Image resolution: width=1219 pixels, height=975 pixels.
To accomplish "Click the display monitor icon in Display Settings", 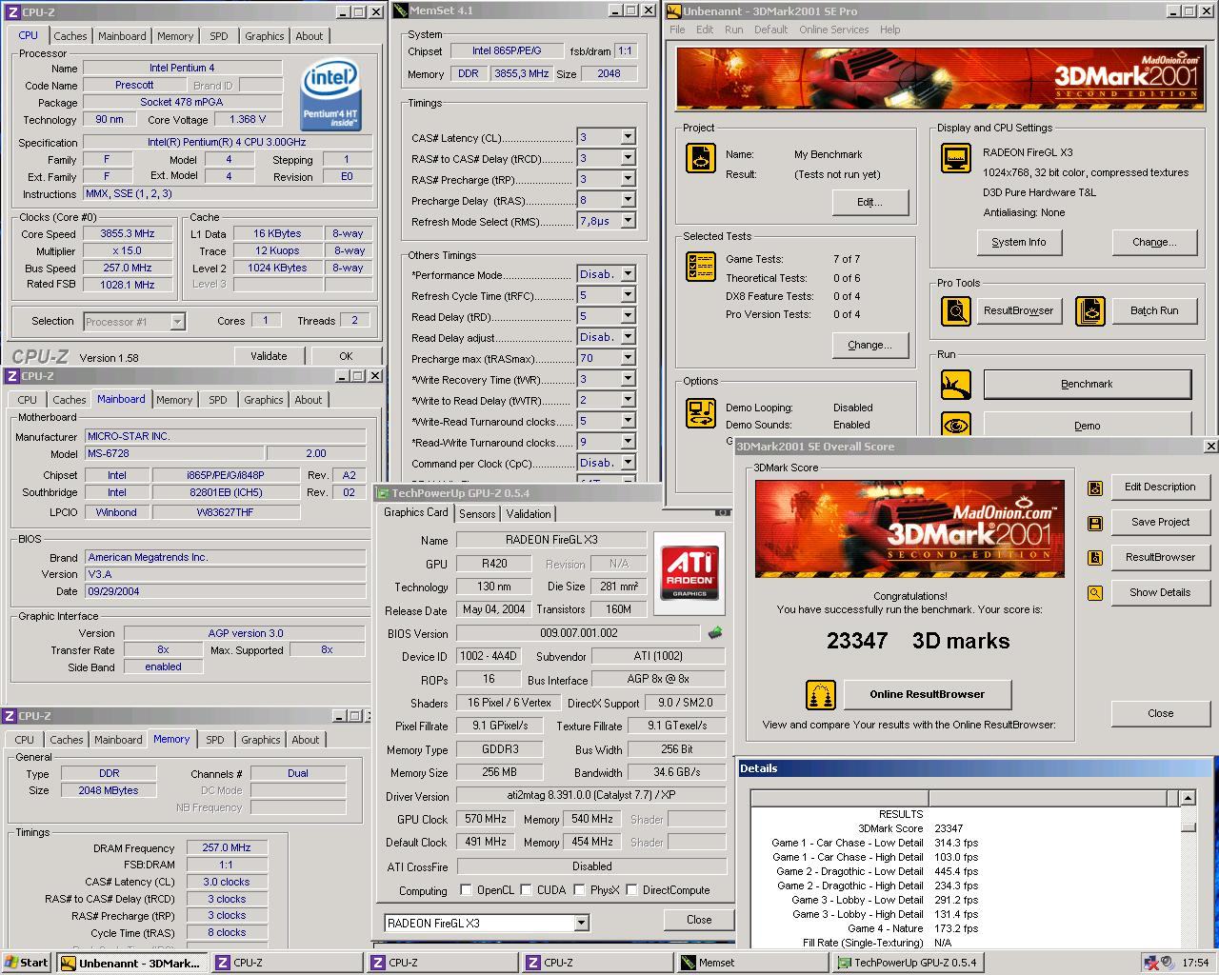I will point(956,158).
